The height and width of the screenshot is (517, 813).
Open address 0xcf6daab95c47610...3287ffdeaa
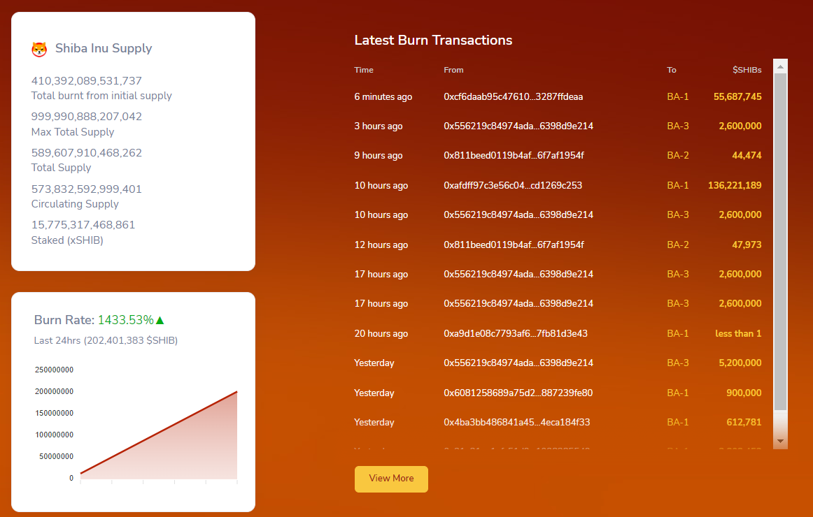(514, 97)
